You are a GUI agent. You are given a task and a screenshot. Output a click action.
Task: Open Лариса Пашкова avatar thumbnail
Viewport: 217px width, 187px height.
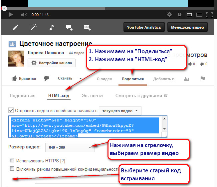[16, 59]
